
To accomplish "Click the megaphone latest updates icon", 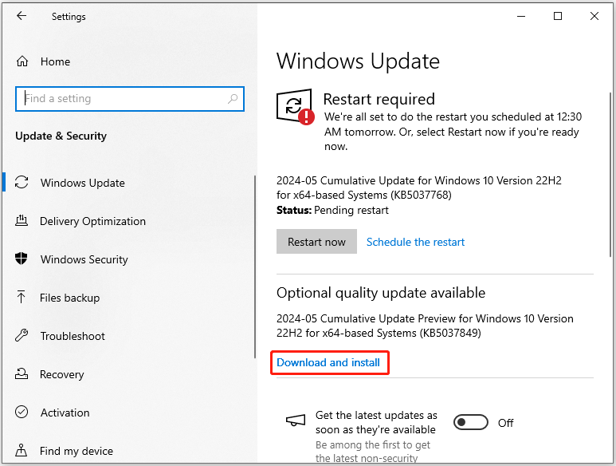I will (296, 421).
